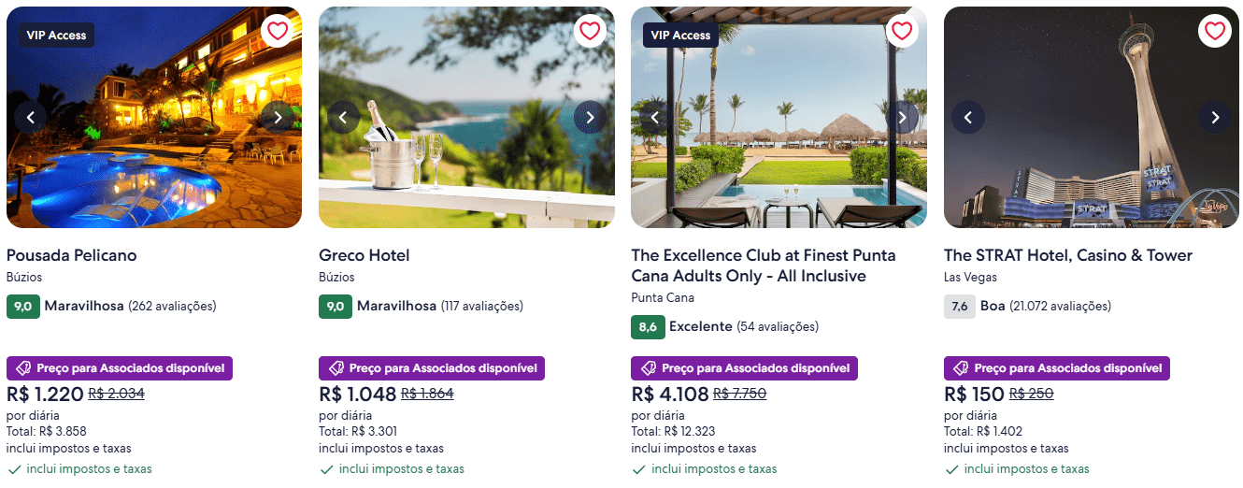The width and height of the screenshot is (1243, 488).
Task: Click member price badge on STRAT Hotel
Action: tap(1057, 368)
